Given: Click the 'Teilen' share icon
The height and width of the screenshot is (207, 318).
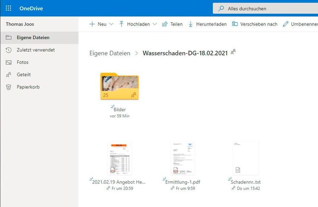Looking at the screenshot, I should (x=165, y=24).
